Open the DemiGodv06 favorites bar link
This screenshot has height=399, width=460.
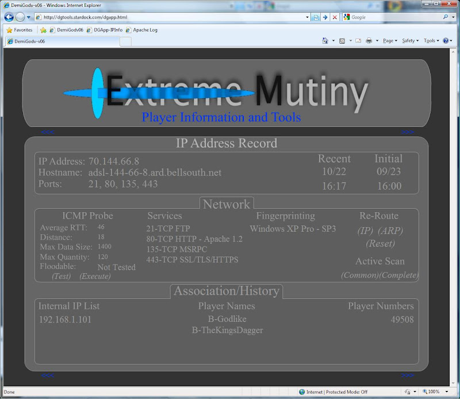67,30
